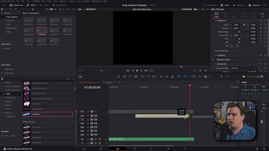Click the Replace Clip toolbar icon
The image size is (269, 151).
[x=154, y=76]
